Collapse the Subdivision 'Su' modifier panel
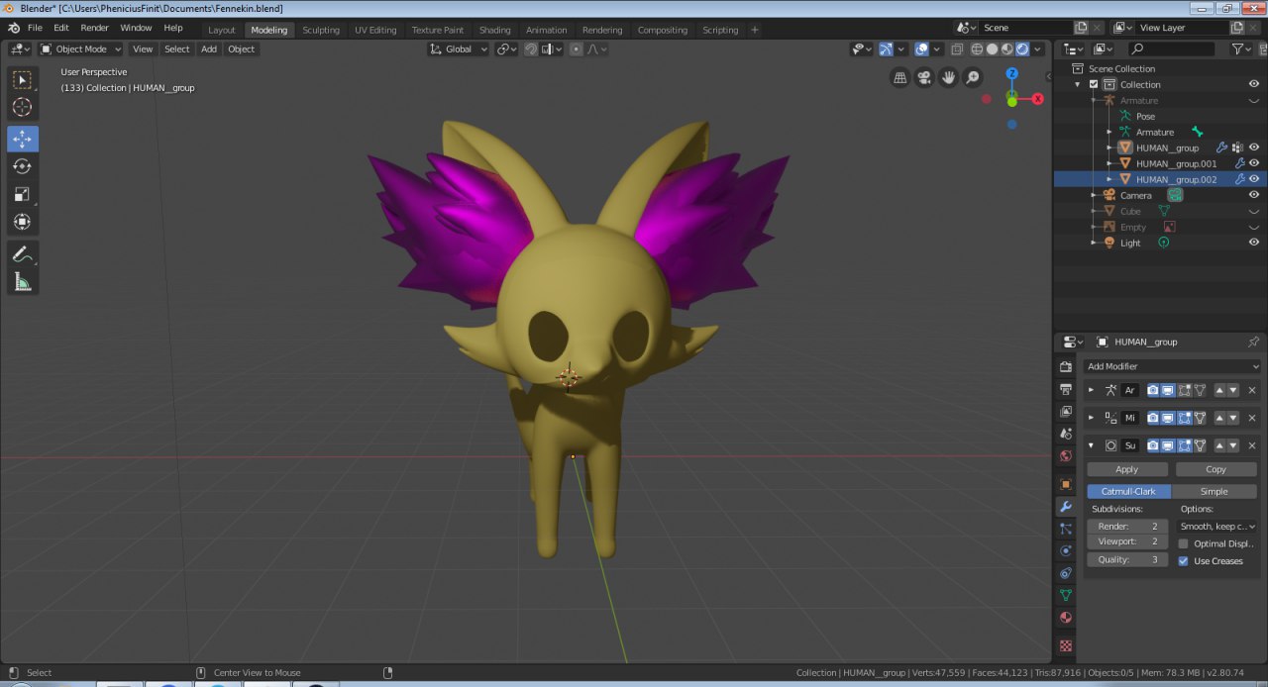Viewport: 1268px width, 687px height. point(1091,445)
